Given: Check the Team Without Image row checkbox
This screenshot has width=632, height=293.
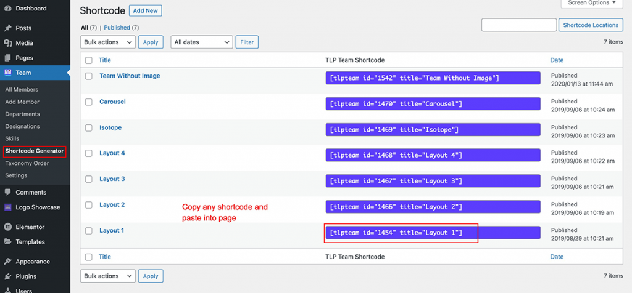Looking at the screenshot, I should pyautogui.click(x=89, y=76).
